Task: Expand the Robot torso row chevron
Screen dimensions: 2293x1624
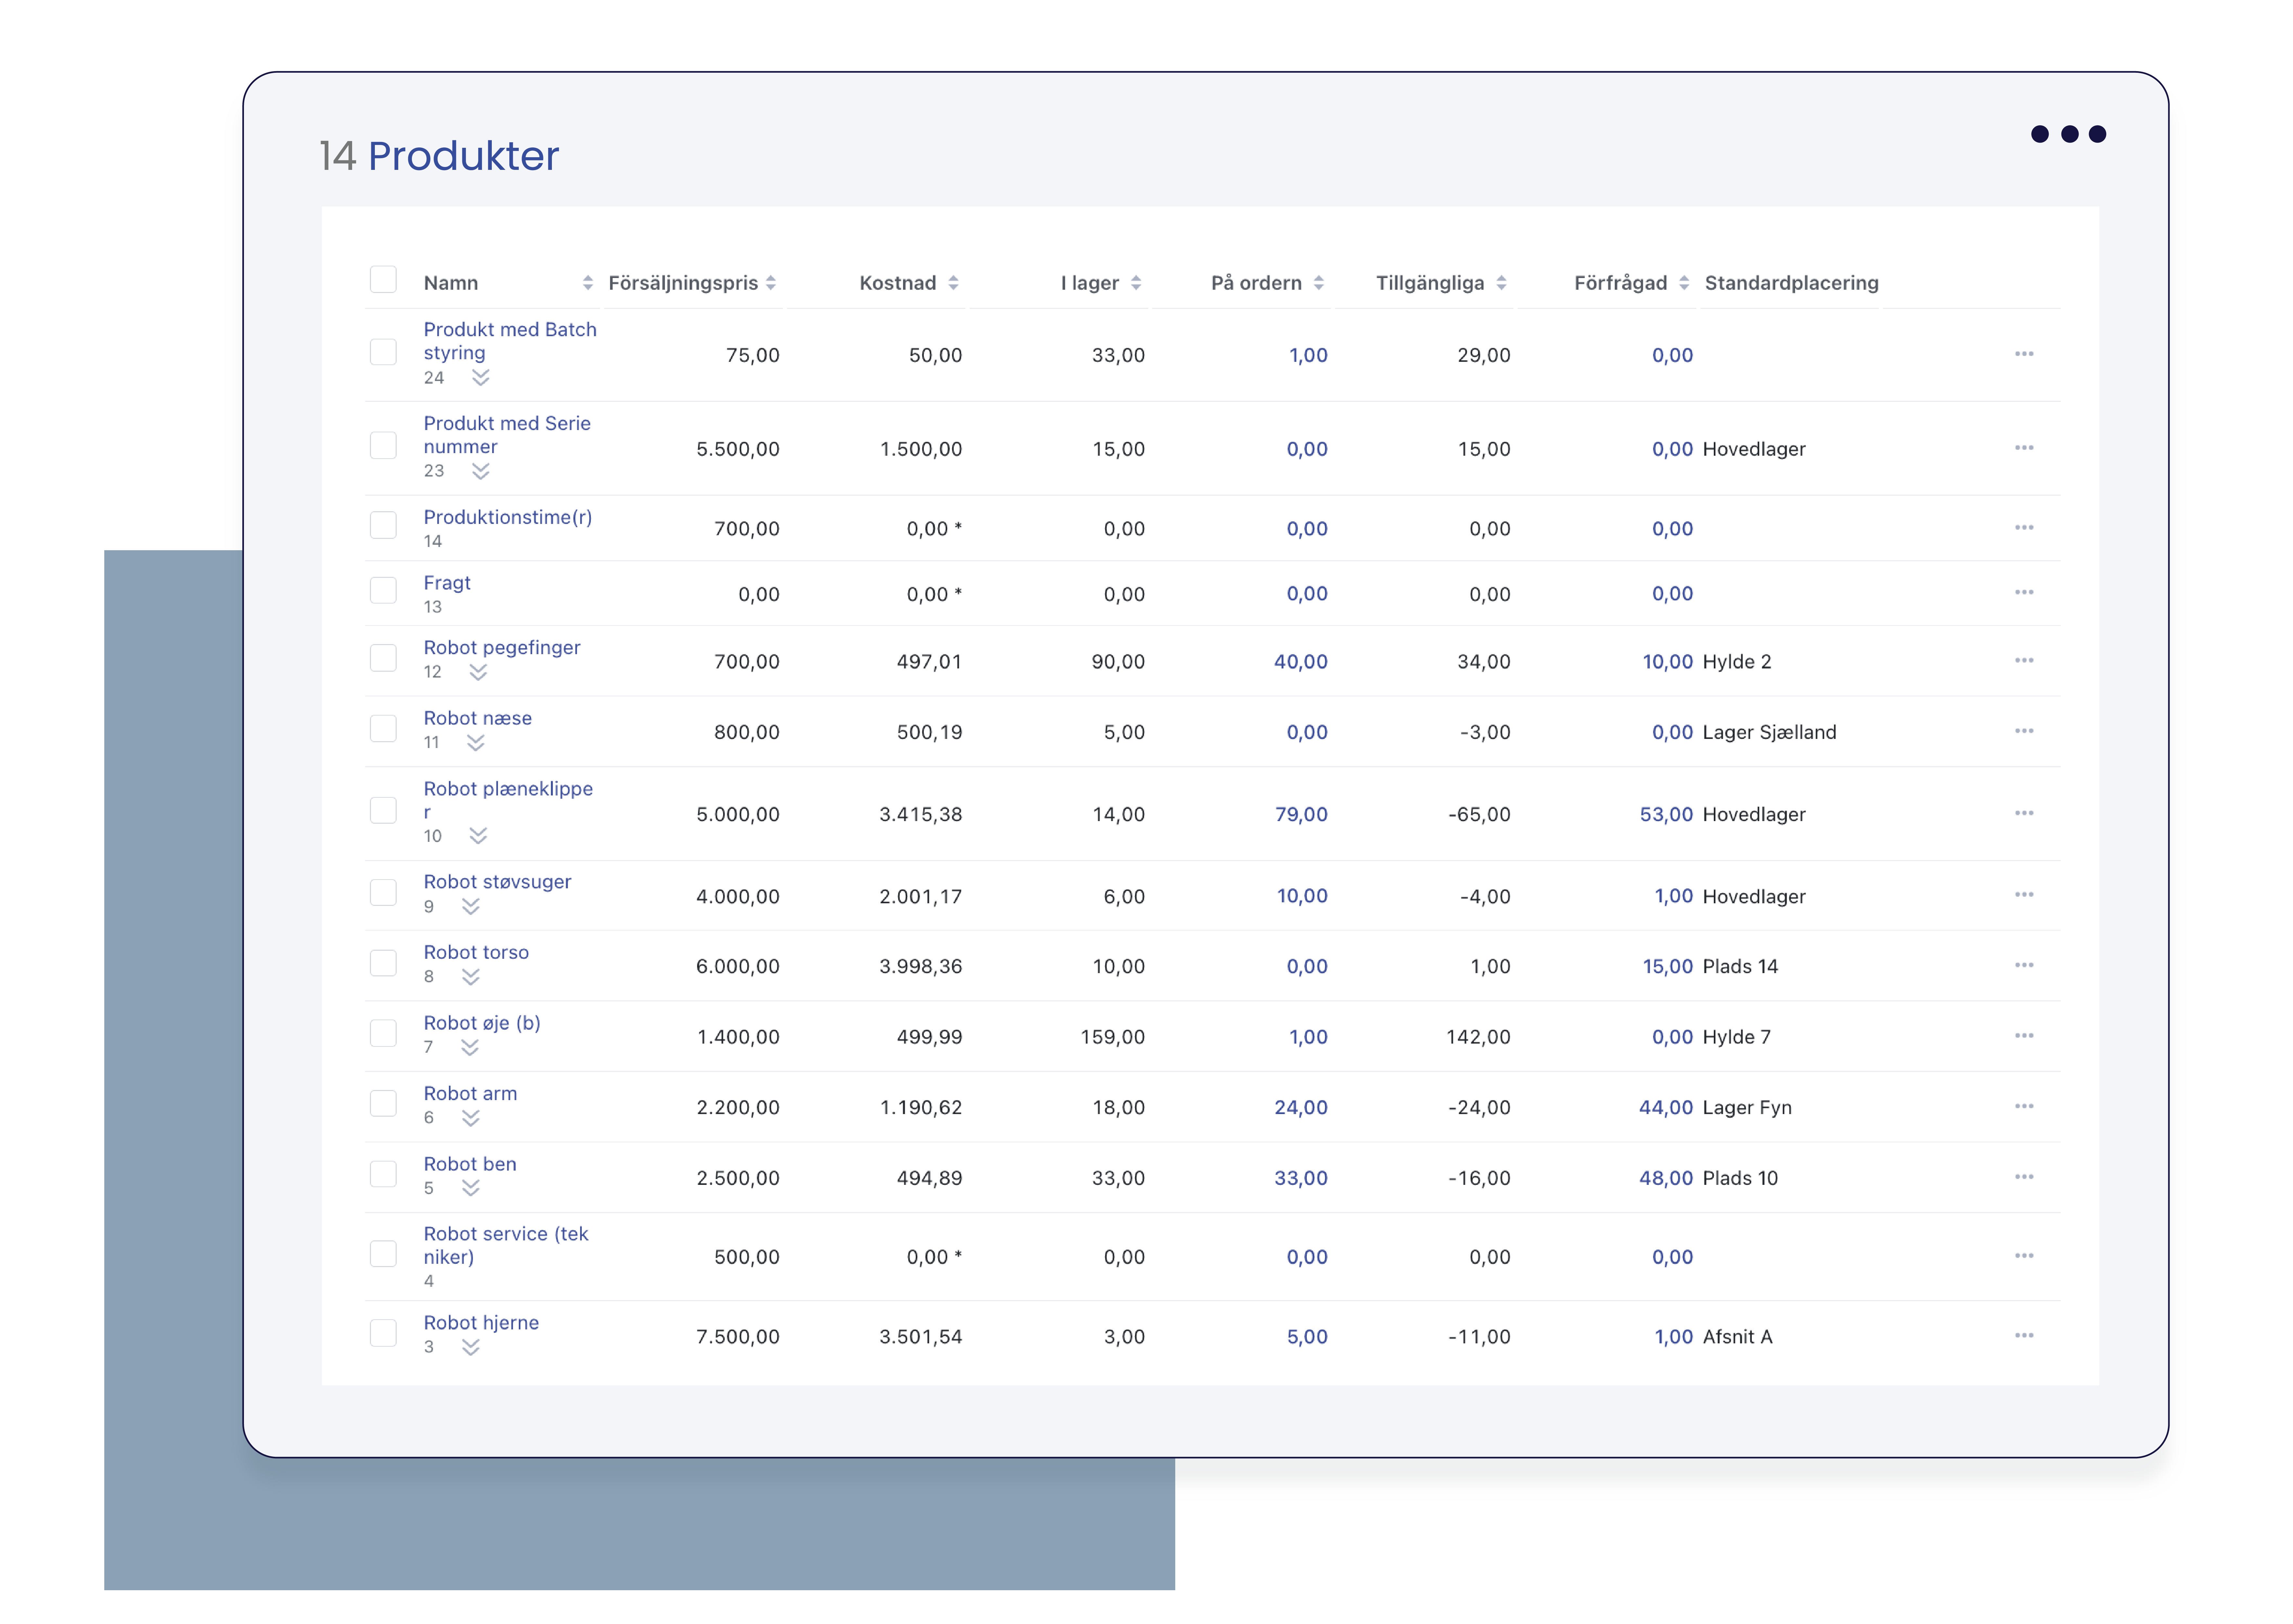Action: pos(471,977)
